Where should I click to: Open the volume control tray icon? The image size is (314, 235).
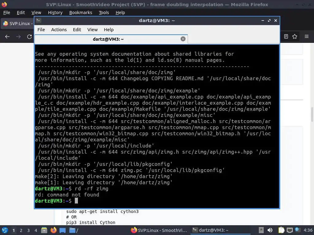[270, 230]
